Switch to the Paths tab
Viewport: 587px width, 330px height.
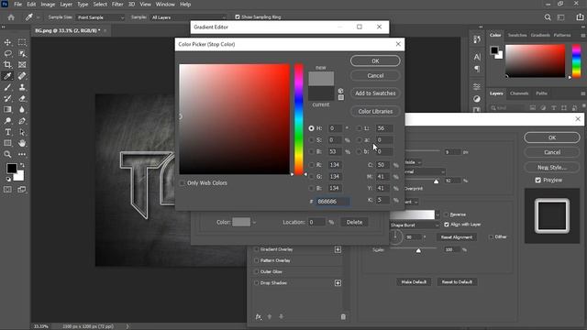coord(541,93)
